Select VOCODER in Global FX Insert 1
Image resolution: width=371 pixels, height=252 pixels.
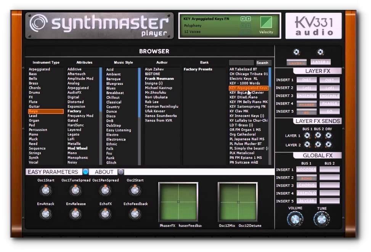(x=307, y=169)
